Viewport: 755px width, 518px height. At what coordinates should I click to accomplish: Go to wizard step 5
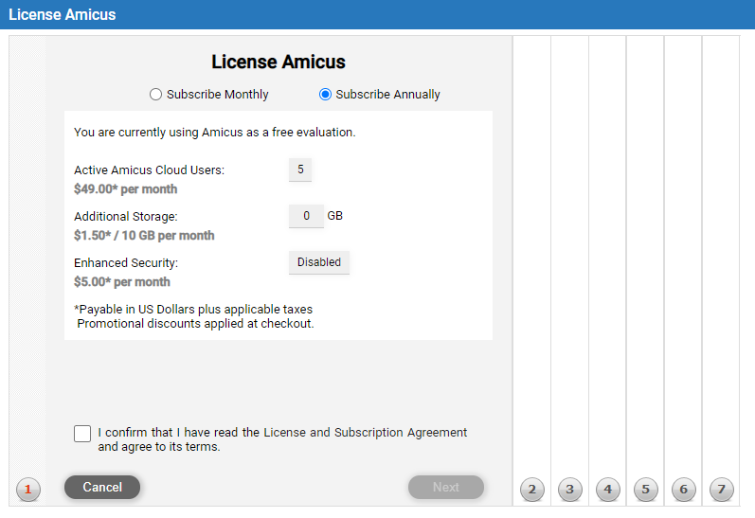pyautogui.click(x=646, y=490)
